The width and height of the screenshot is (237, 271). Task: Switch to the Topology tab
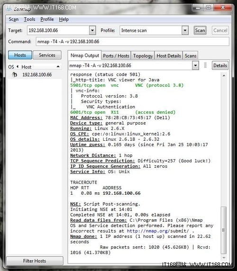pyautogui.click(x=143, y=56)
